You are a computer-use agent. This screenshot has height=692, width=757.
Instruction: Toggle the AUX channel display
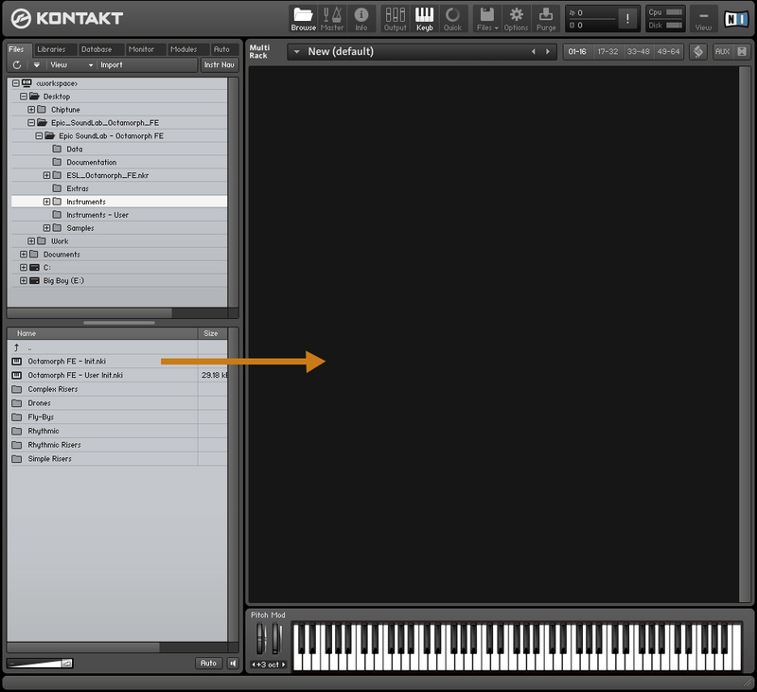point(722,51)
